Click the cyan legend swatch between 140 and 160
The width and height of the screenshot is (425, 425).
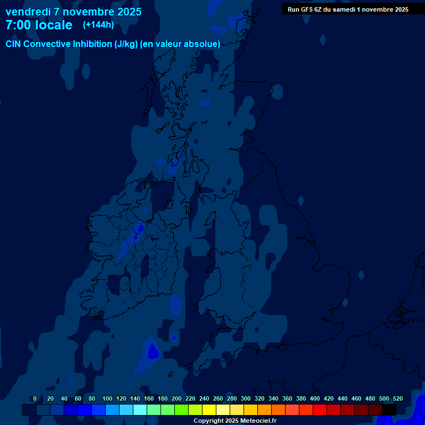pyautogui.click(x=140, y=410)
